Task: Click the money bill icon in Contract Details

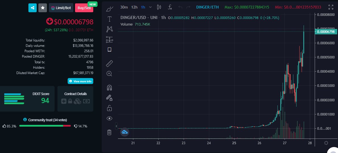Action: tap(86, 101)
